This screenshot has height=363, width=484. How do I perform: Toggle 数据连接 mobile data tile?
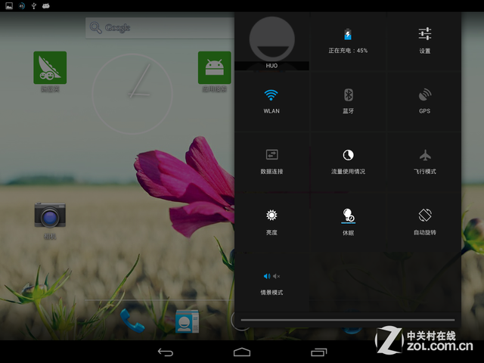(x=271, y=160)
